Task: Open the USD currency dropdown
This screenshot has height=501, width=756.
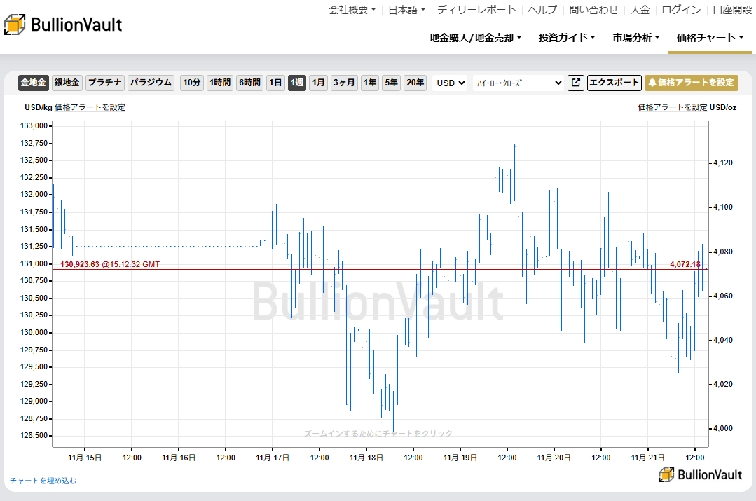Action: tap(449, 83)
